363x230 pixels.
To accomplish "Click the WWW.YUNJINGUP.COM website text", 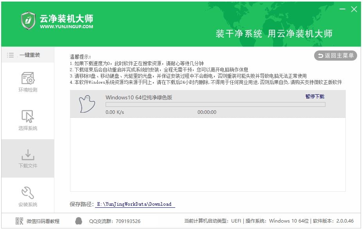I will [x=66, y=27].
